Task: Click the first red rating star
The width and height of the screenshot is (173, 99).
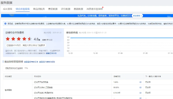Action: click(x=8, y=39)
